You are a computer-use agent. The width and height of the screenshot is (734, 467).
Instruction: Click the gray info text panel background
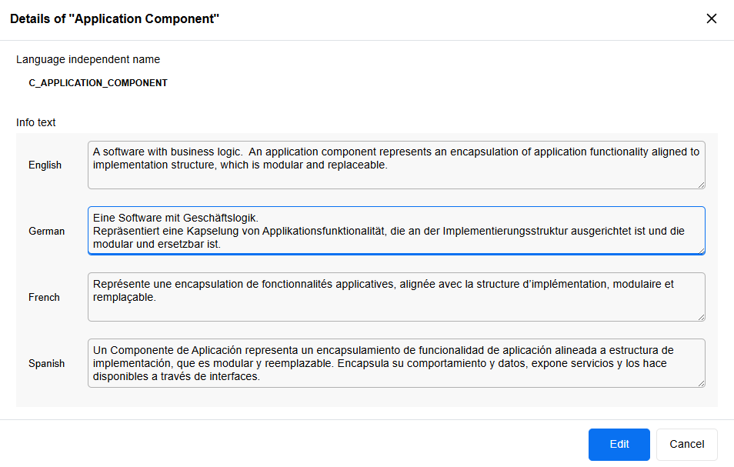[52, 396]
